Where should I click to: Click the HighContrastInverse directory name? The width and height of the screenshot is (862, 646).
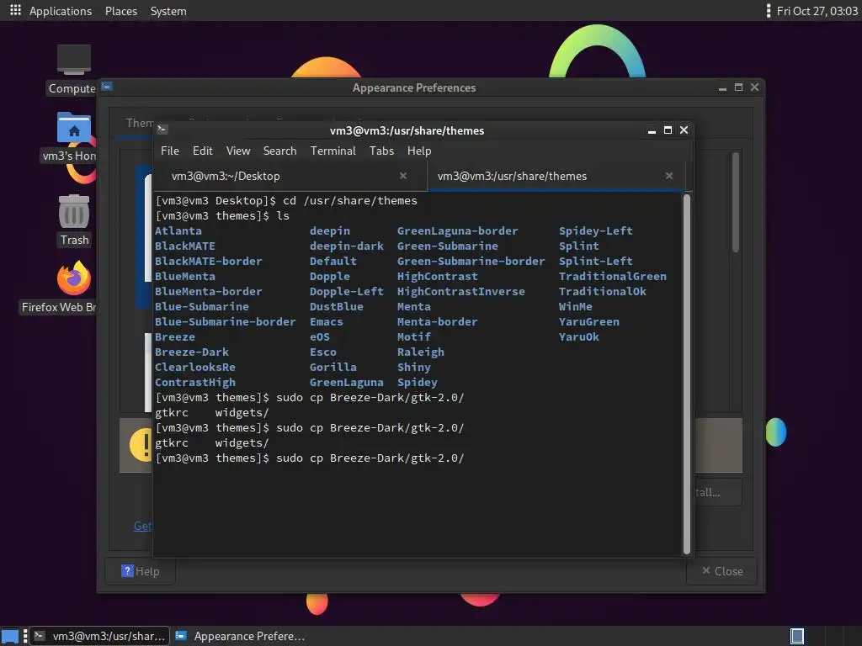pyautogui.click(x=460, y=292)
